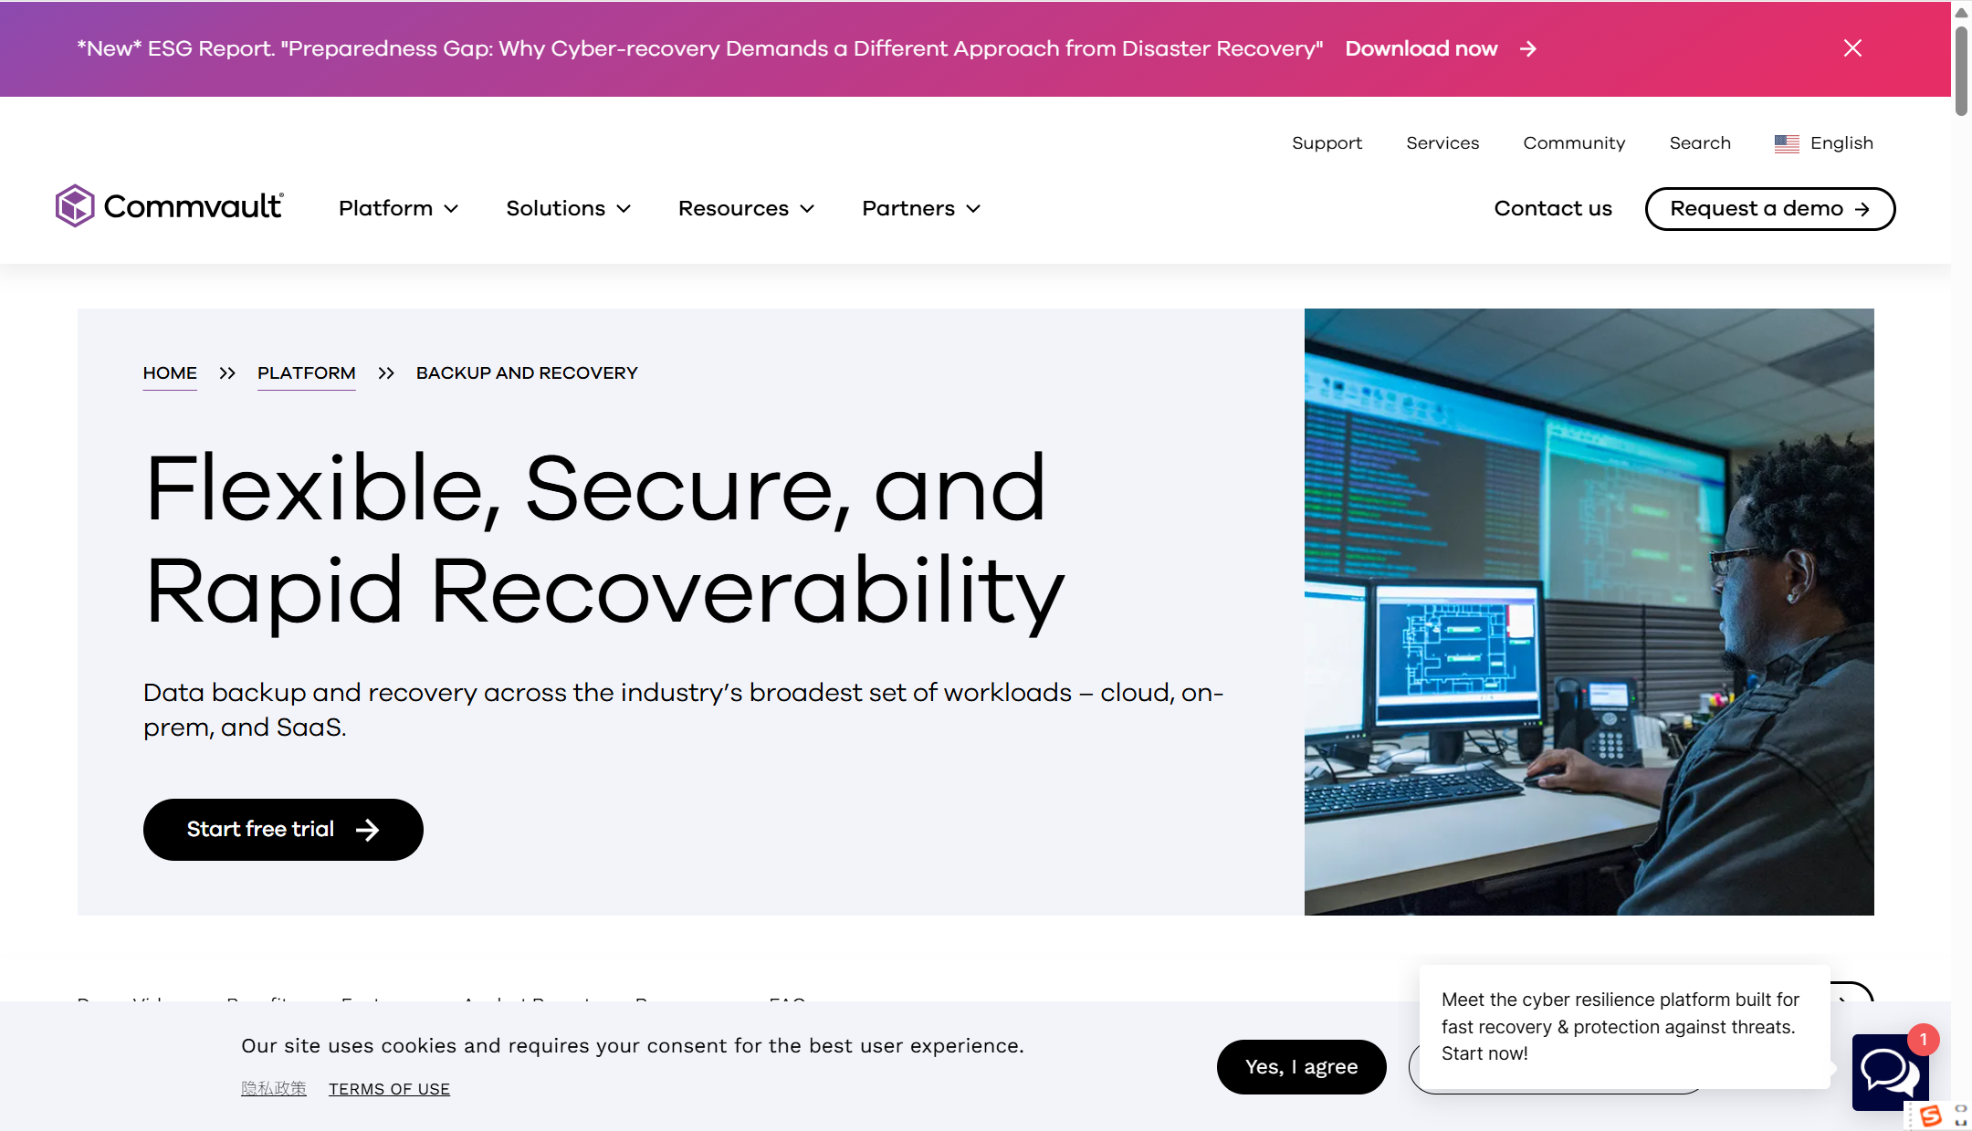Click the Contact us link
This screenshot has height=1131, width=1972.
click(x=1553, y=209)
